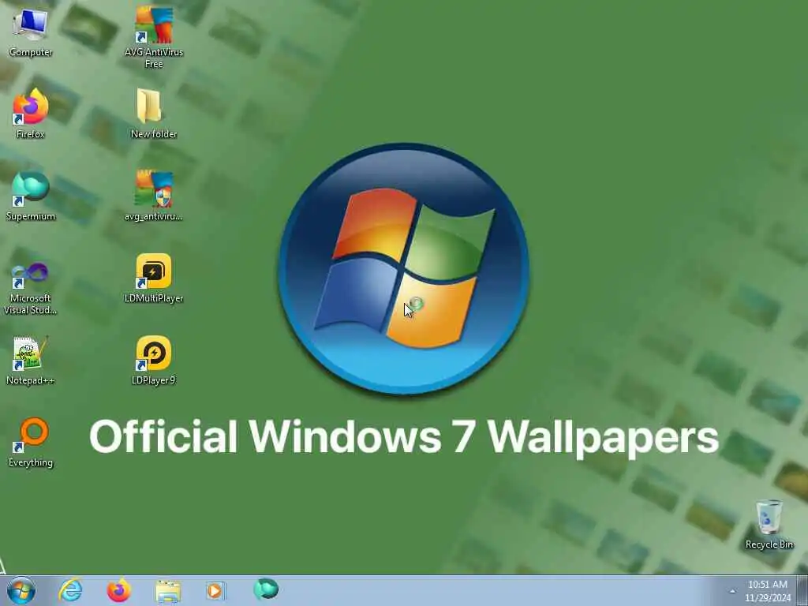Viewport: 808px width, 606px height.
Task: Select the Recycle Bin icon
Action: [x=769, y=524]
